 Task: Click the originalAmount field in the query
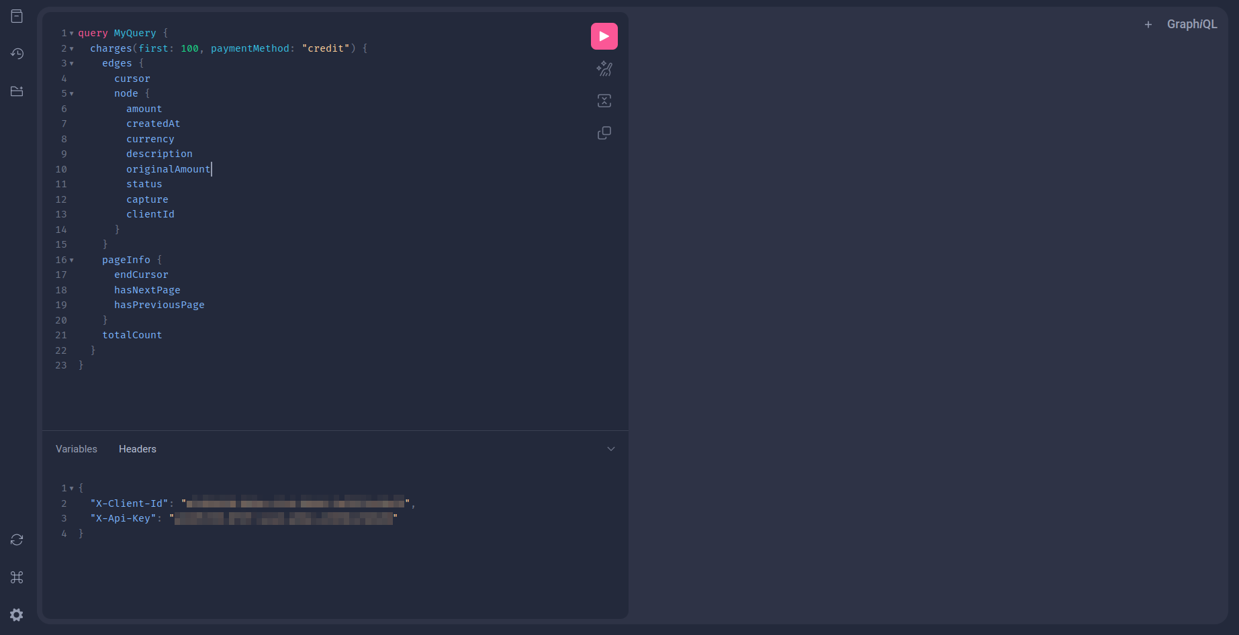(x=168, y=169)
